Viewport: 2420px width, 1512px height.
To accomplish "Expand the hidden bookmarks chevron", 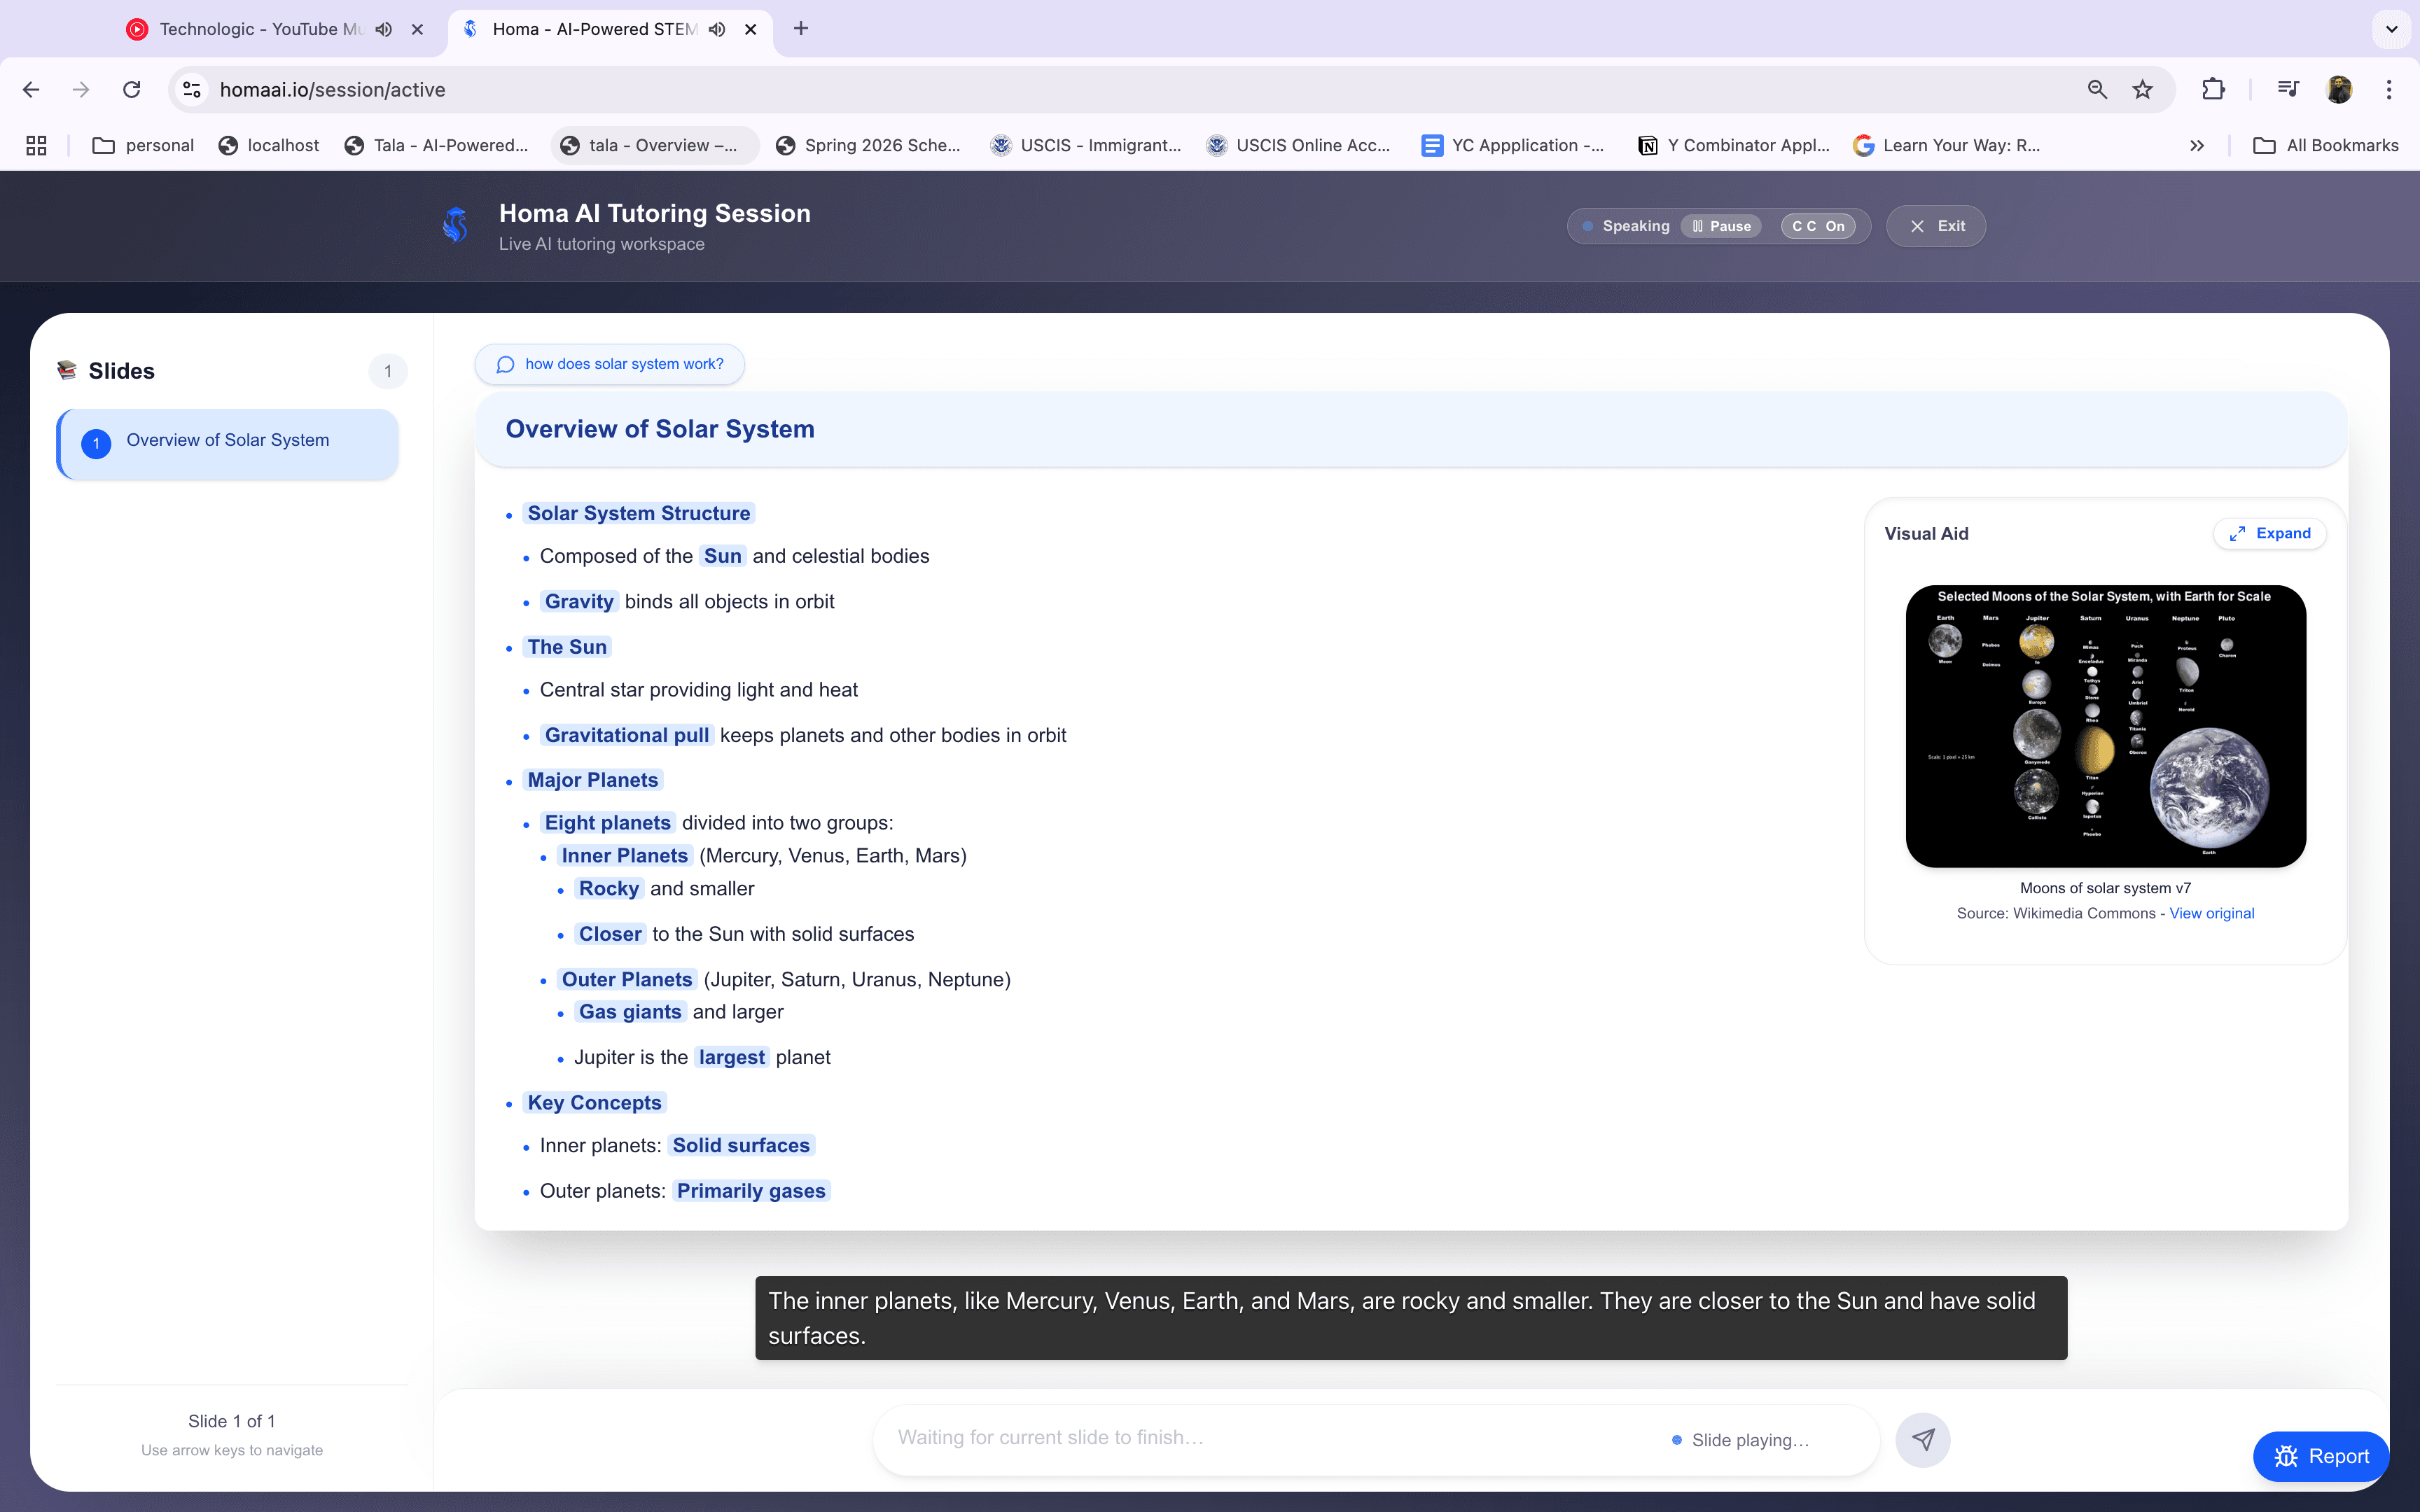I will pyautogui.click(x=2197, y=145).
